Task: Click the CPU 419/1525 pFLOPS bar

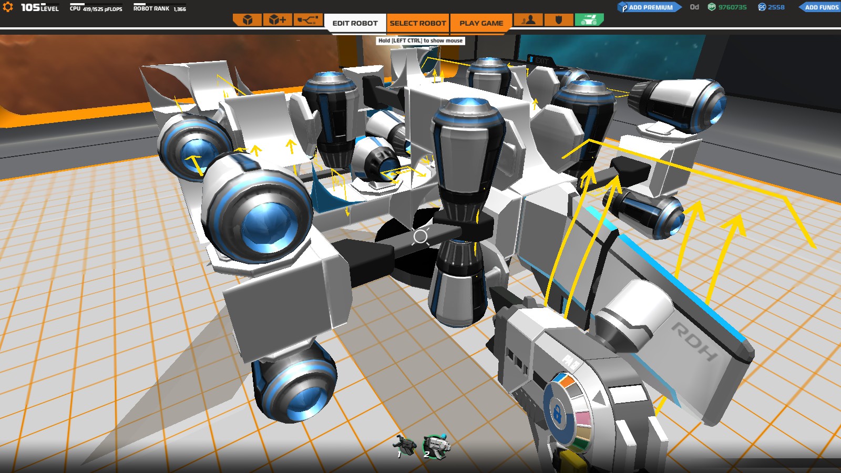Action: [96, 7]
